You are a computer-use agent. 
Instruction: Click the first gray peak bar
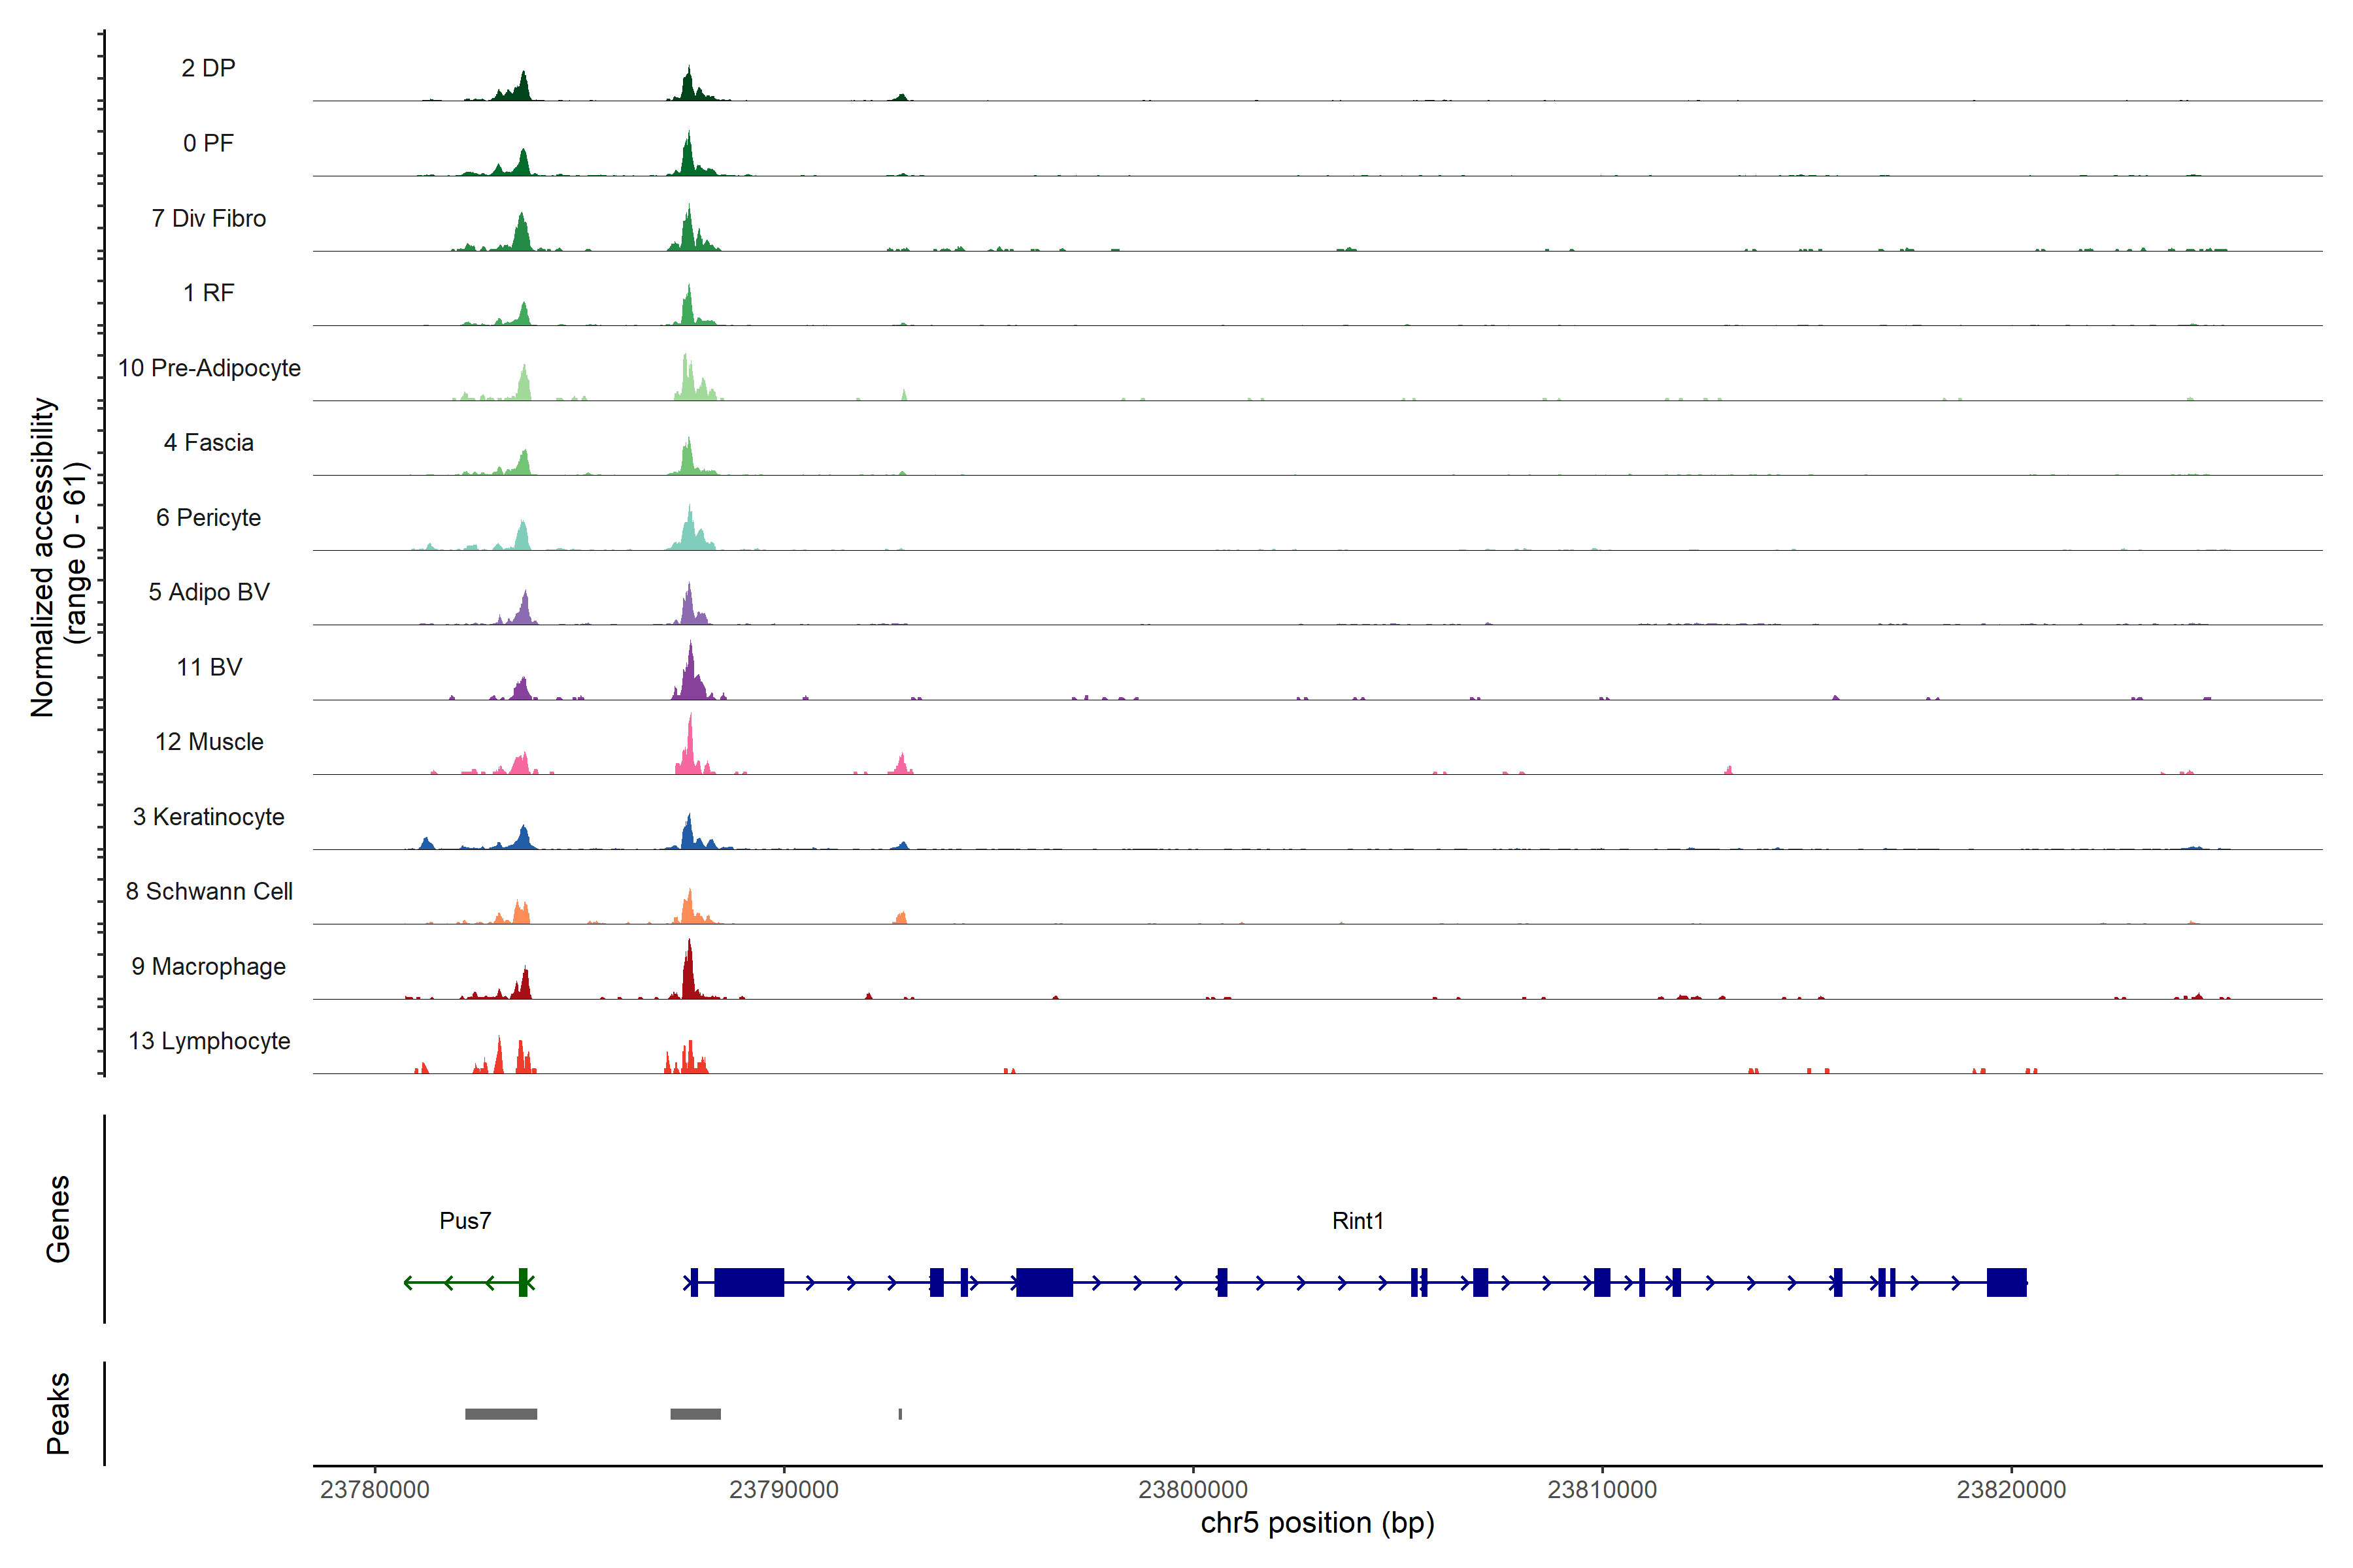501,1414
